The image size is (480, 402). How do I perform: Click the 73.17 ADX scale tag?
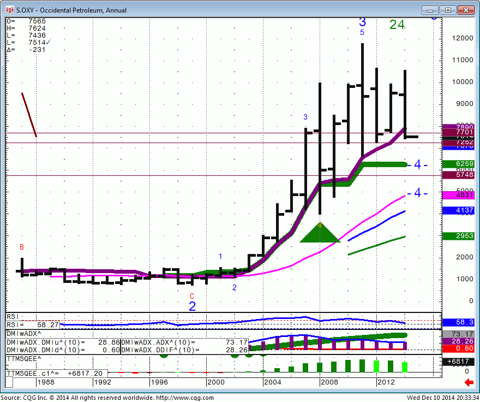pos(458,334)
